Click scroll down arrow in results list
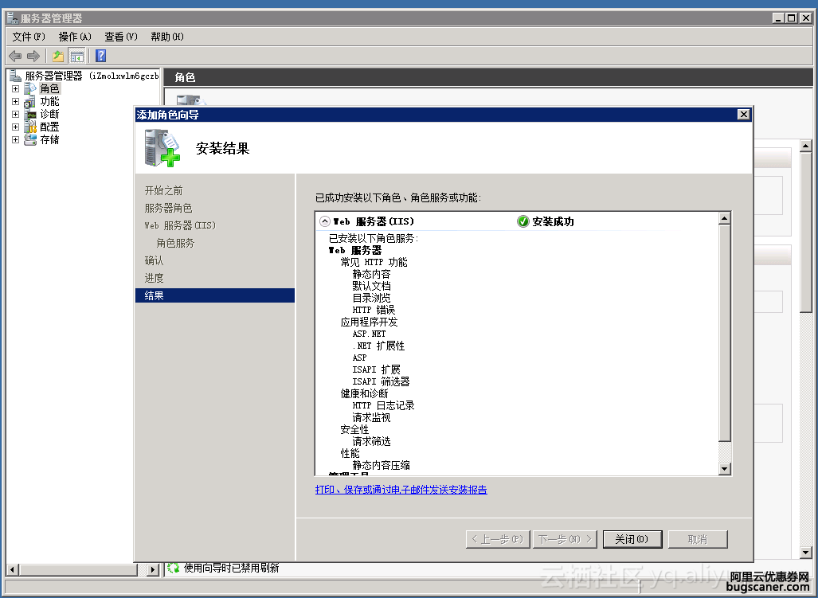 point(724,469)
